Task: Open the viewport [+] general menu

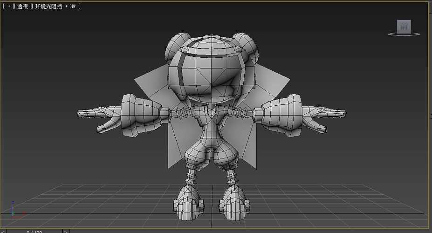Action: pos(9,6)
